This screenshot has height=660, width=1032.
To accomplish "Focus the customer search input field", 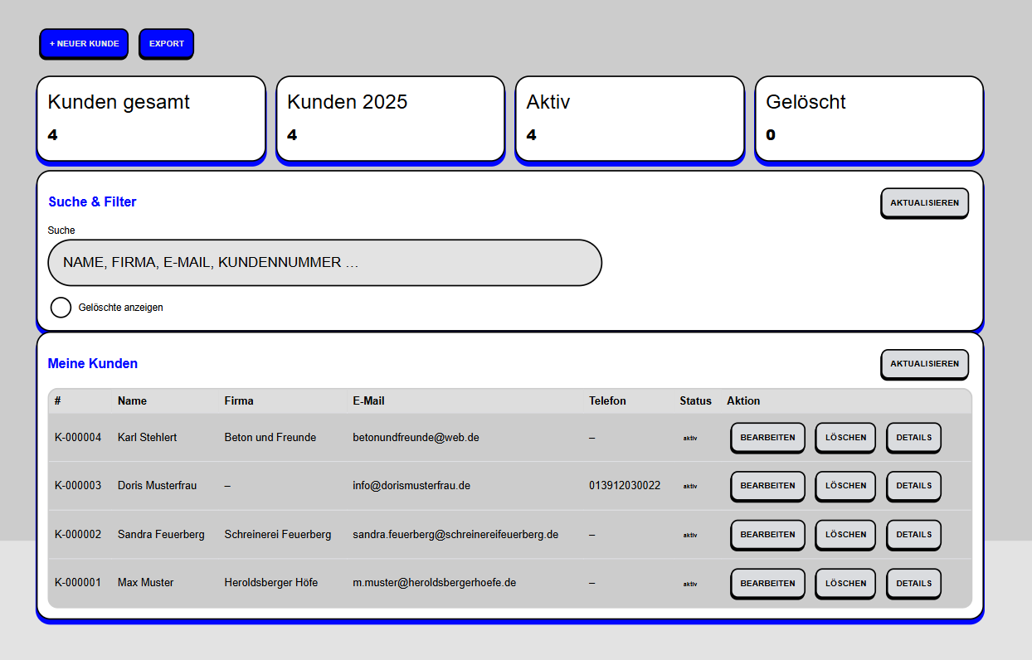I will (324, 263).
